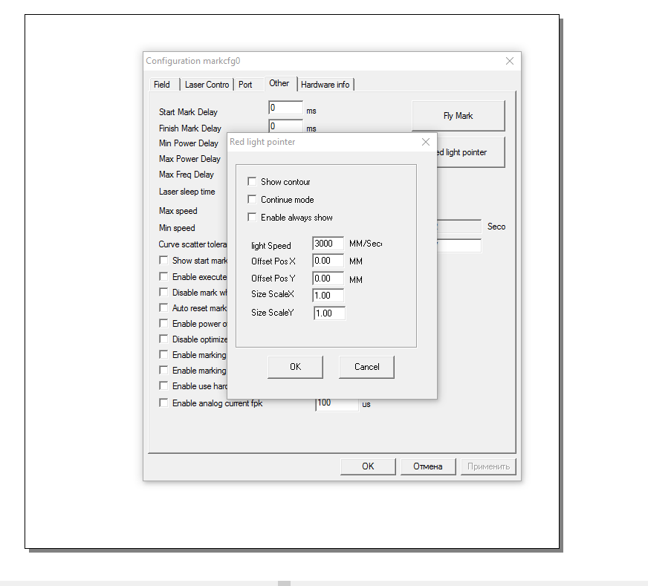This screenshot has height=586, width=648.
Task: Close the Configuration markcfg0 window
Action: [510, 61]
